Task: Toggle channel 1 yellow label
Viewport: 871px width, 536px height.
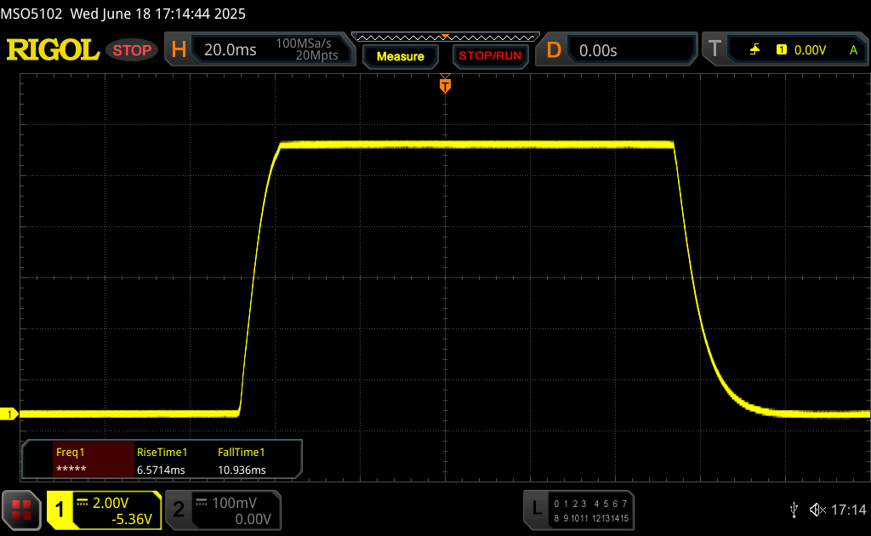Action: (x=60, y=510)
